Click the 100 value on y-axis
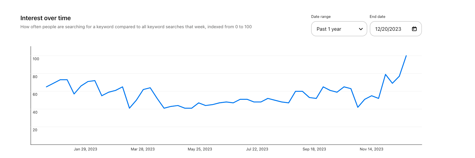This screenshot has width=475, height=158. point(36,59)
